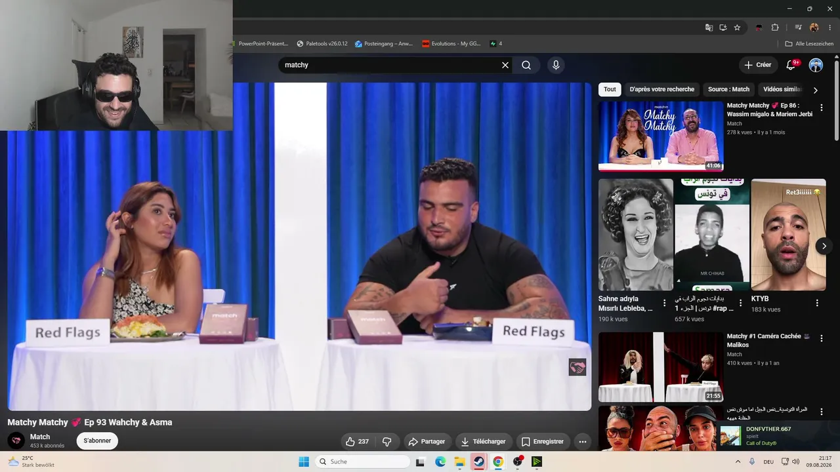Start voice search with the microphone icon
This screenshot has height=472, width=840.
(556, 65)
